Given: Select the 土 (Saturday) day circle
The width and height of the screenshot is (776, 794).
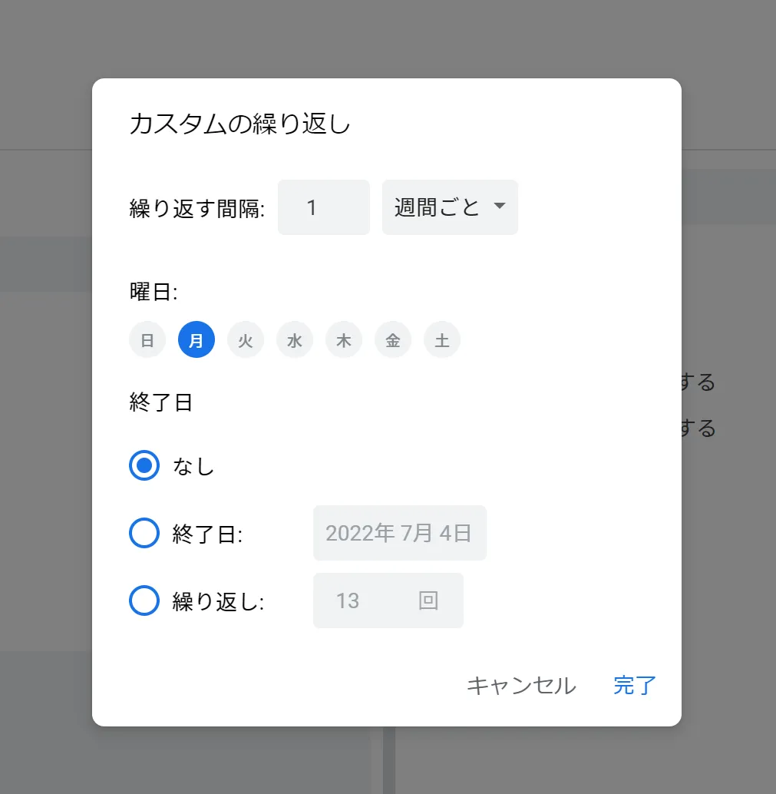Looking at the screenshot, I should 442,339.
